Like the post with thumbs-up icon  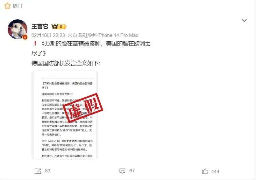click(x=205, y=171)
